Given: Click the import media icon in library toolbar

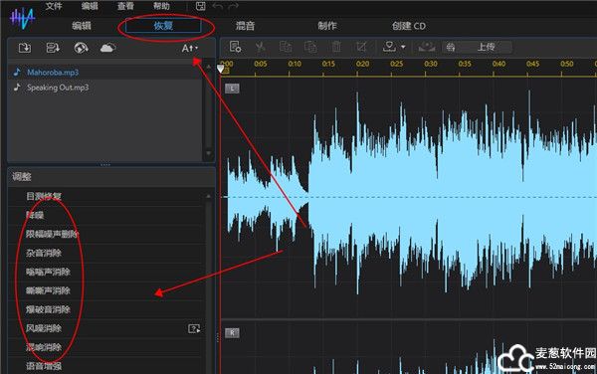Looking at the screenshot, I should coord(25,48).
